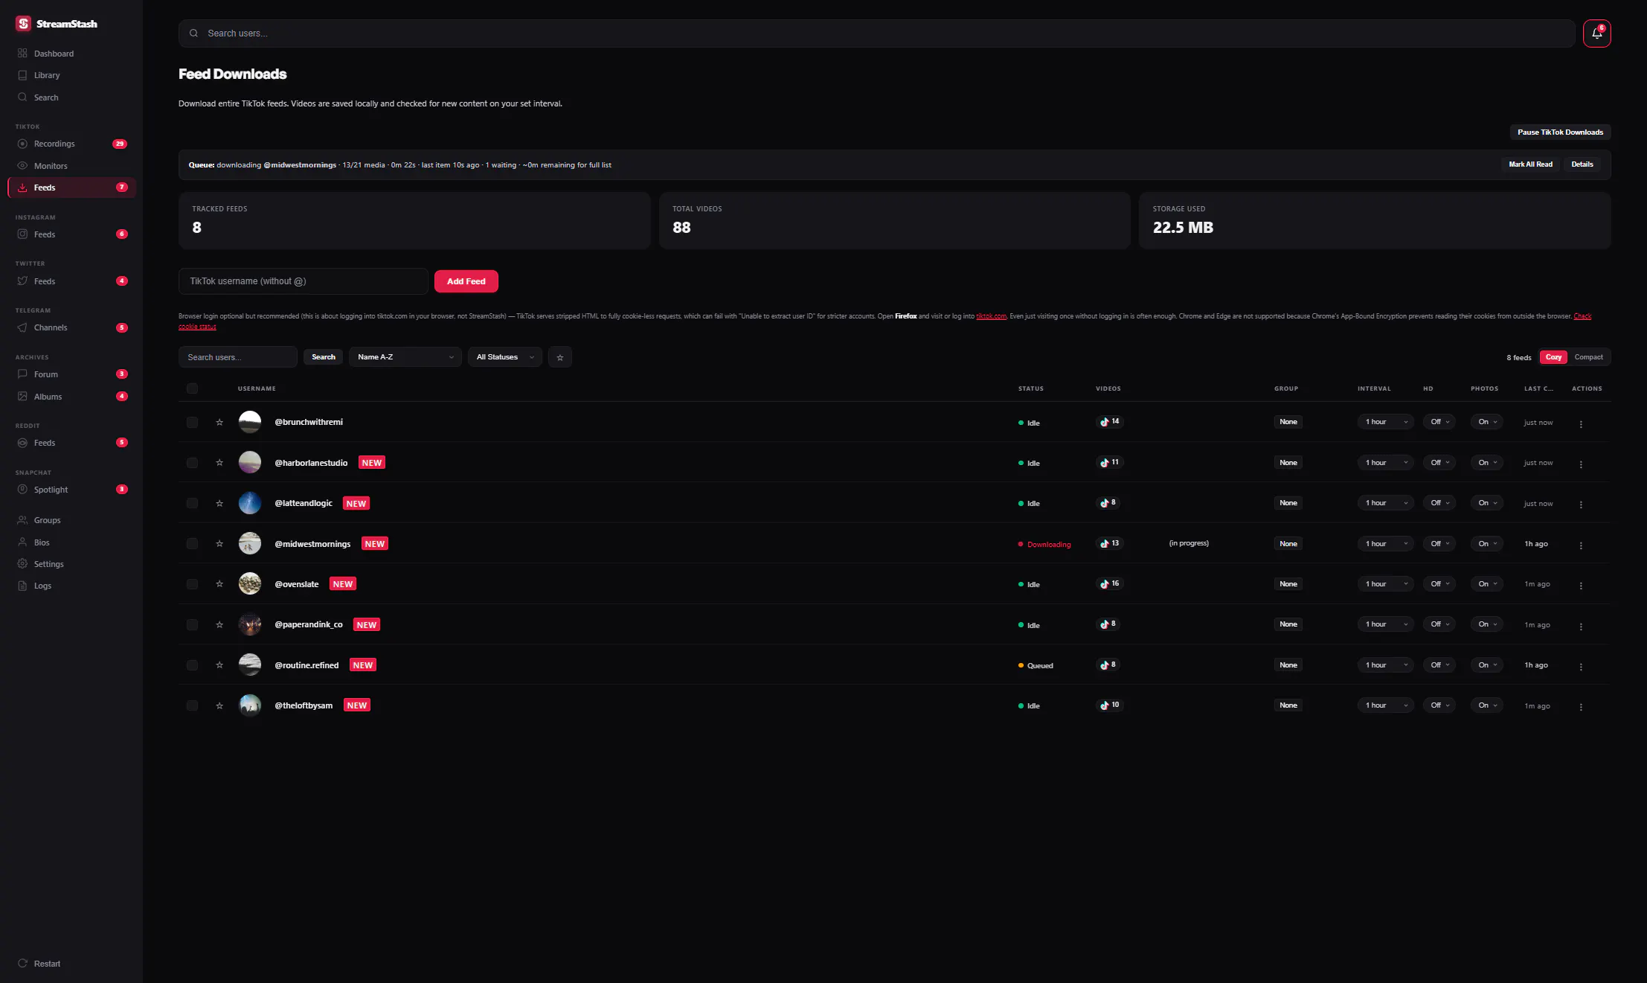Select the @theloftbysam row checkbox
The width and height of the screenshot is (1647, 983).
[x=192, y=705]
